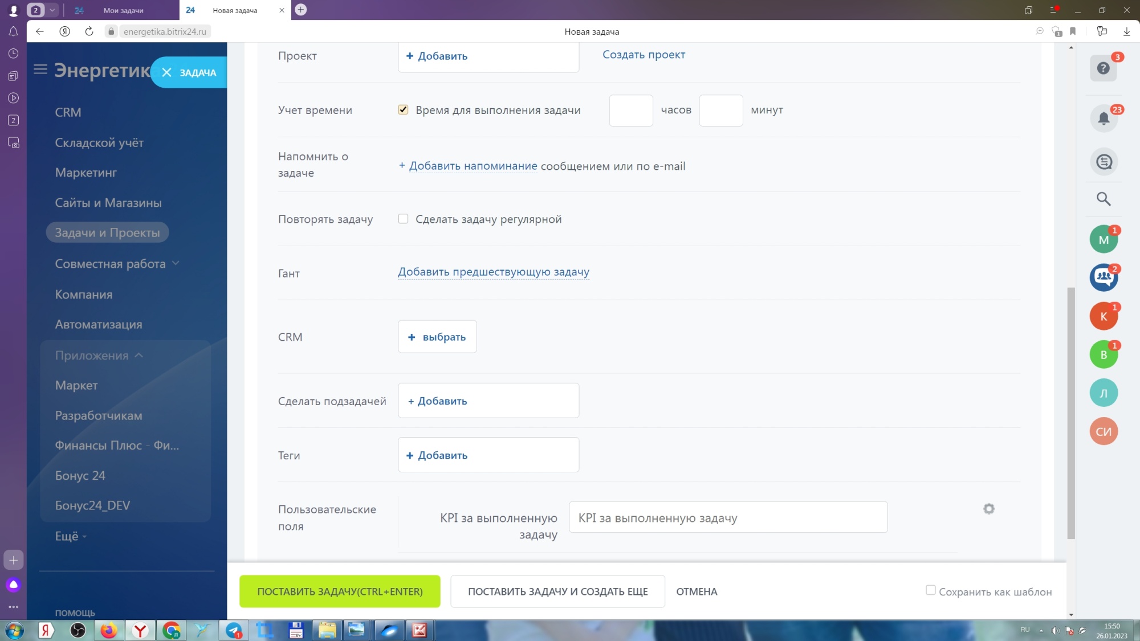The width and height of the screenshot is (1140, 641).
Task: Expand Совместная работа submenu chevron
Action: click(x=176, y=263)
